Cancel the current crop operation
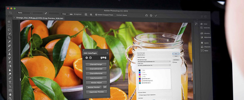Image resolution: width=244 pixels, height=100 pixels. click(x=151, y=16)
